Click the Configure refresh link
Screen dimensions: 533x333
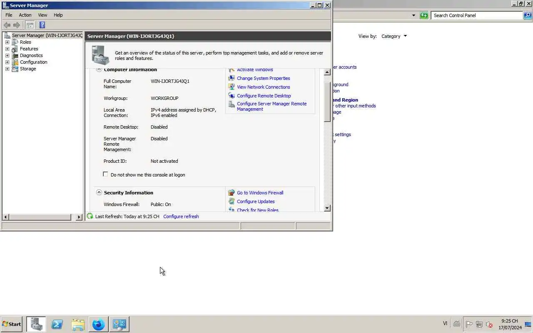(181, 216)
